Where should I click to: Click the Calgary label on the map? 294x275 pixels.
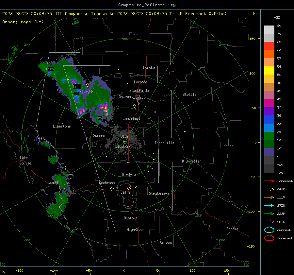(127, 192)
